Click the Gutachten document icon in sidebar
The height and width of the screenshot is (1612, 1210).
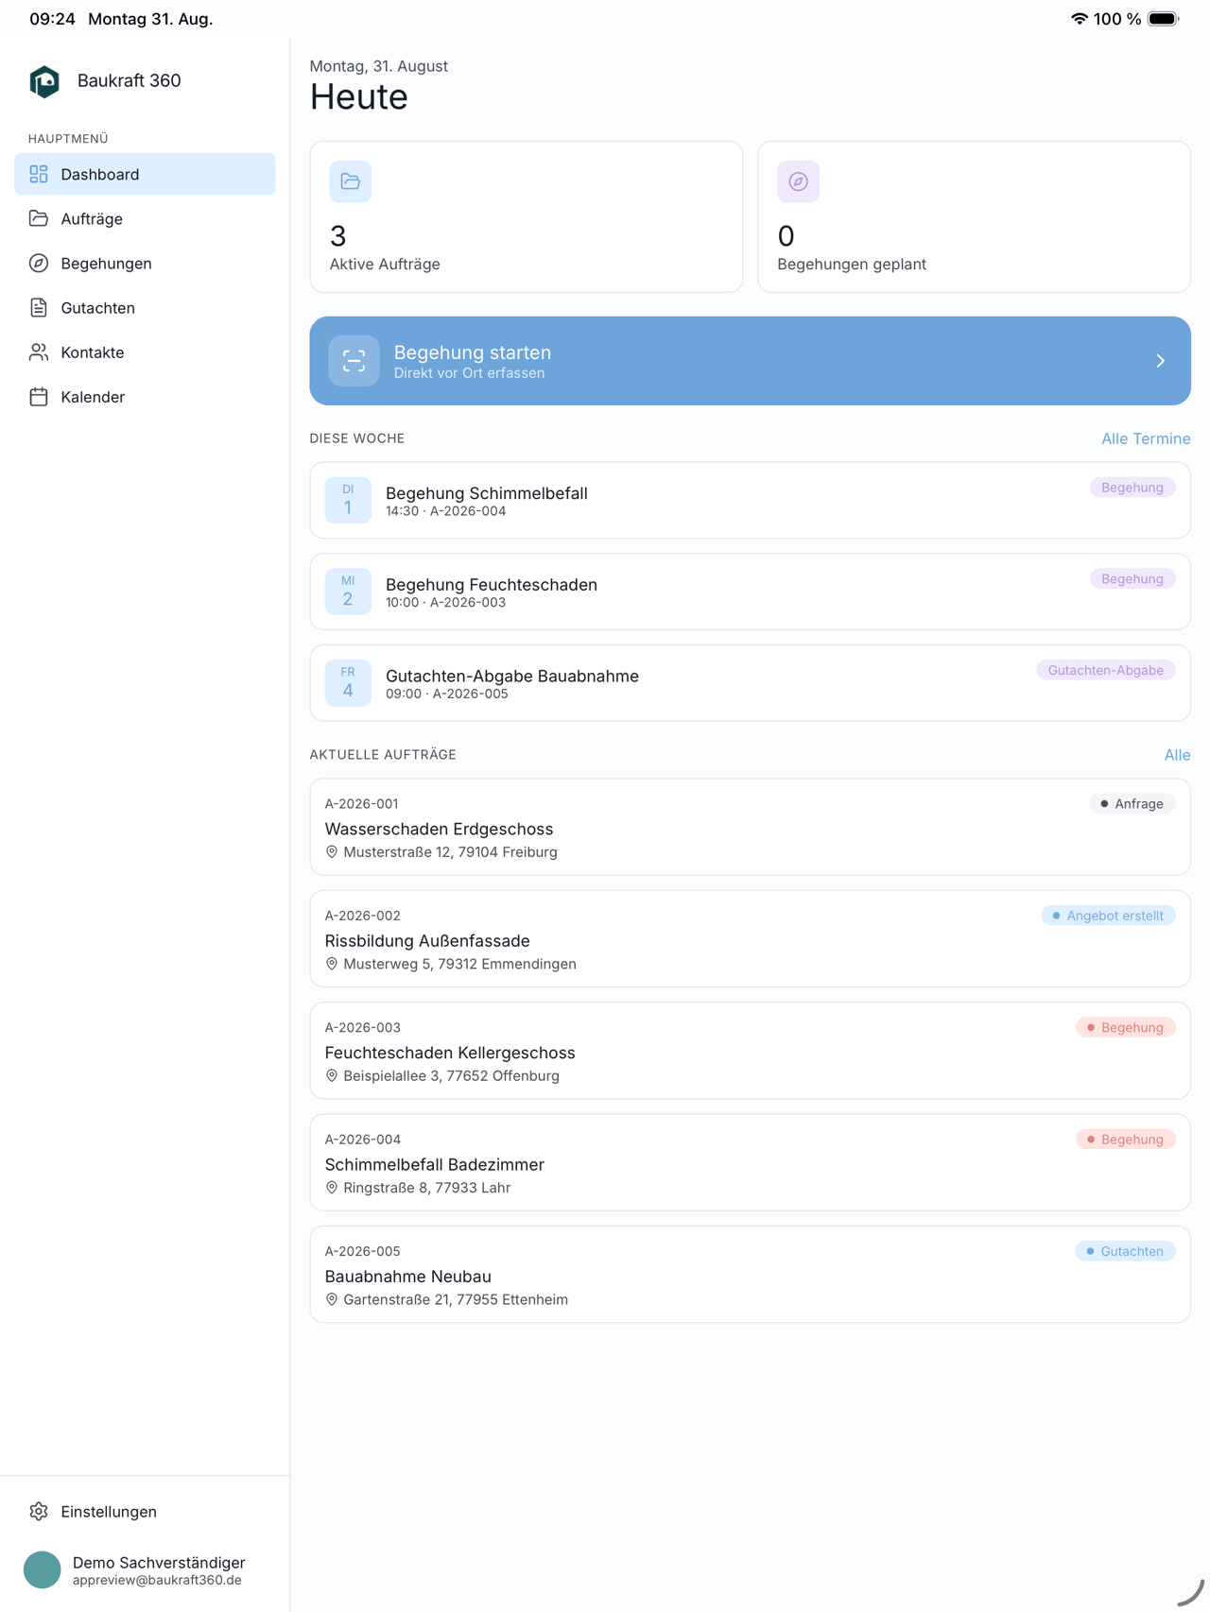point(39,307)
